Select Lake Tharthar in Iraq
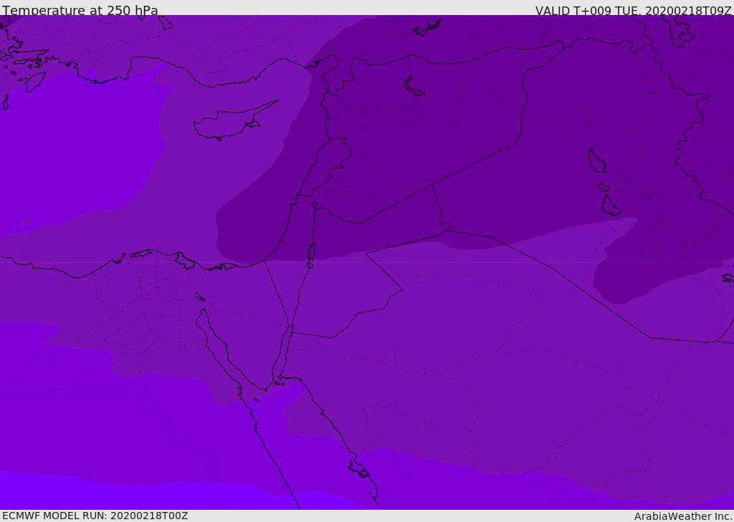Image resolution: width=734 pixels, height=522 pixels. pyautogui.click(x=596, y=161)
